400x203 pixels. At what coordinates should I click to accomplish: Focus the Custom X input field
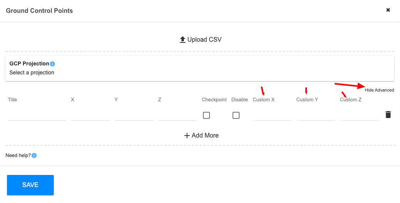coord(272,115)
